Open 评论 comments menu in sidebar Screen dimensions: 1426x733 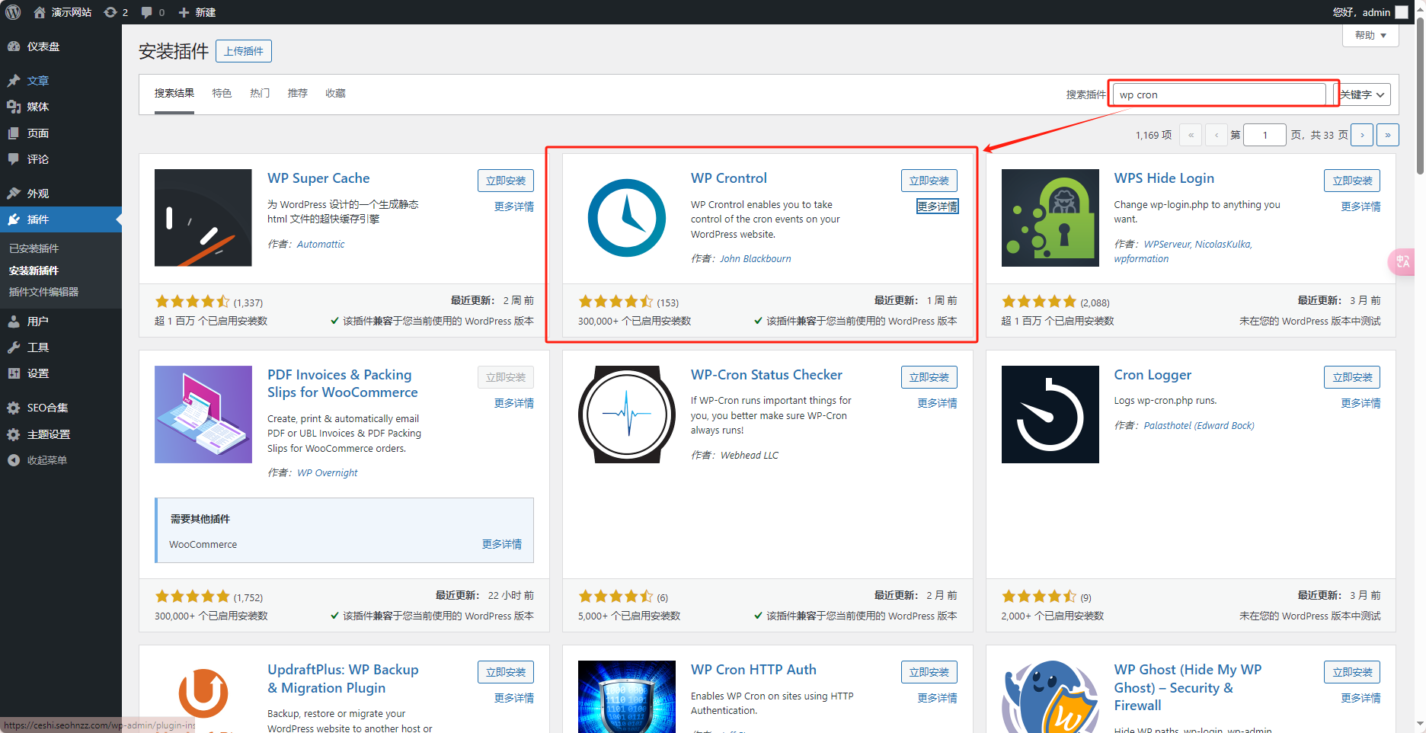[61, 159]
